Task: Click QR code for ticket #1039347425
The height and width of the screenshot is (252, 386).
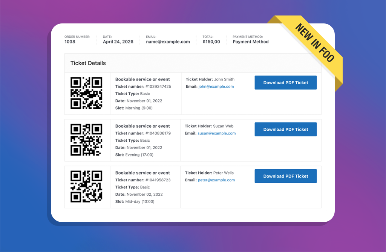Action: (x=86, y=93)
